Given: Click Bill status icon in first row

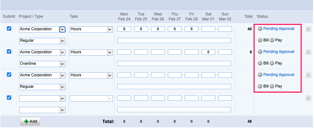Looking at the screenshot, I should pos(260,40).
